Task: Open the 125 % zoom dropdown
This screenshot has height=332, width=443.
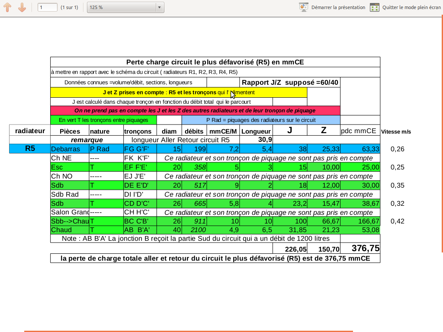Action: pos(125,7)
